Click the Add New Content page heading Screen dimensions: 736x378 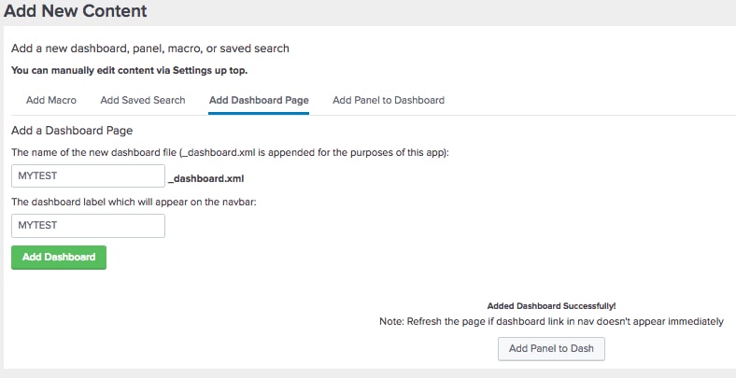(x=75, y=10)
